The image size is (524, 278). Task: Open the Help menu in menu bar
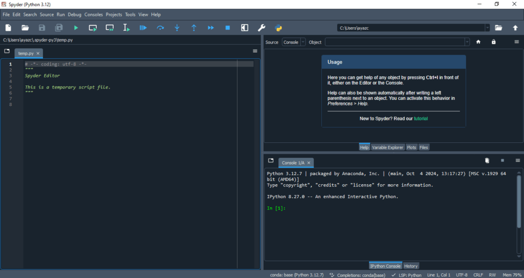click(156, 14)
